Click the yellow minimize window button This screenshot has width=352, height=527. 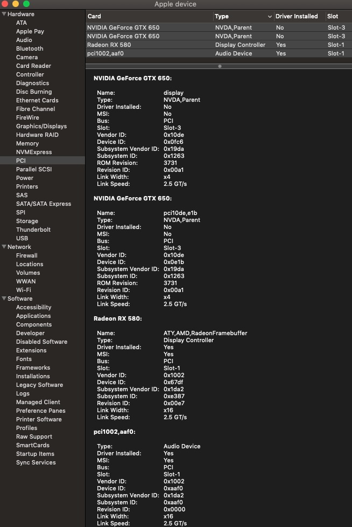[x=16, y=4]
